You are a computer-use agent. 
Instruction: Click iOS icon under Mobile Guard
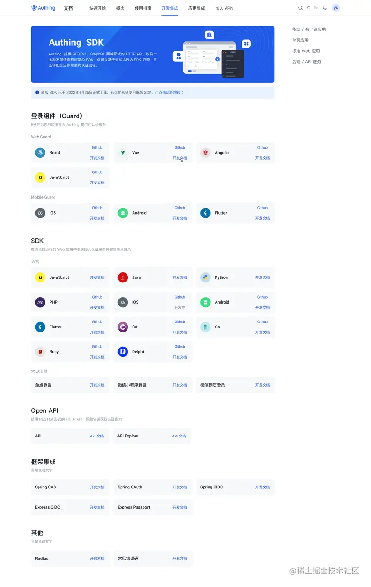(x=40, y=213)
